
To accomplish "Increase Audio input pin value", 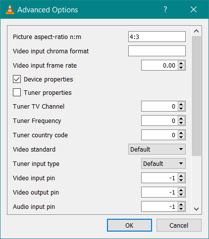I will [181, 204].
